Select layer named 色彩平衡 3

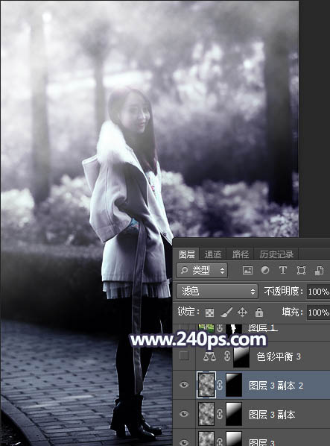(279, 357)
